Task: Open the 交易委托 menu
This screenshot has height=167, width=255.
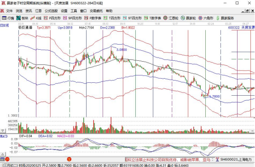Action: [x=96, y=11]
